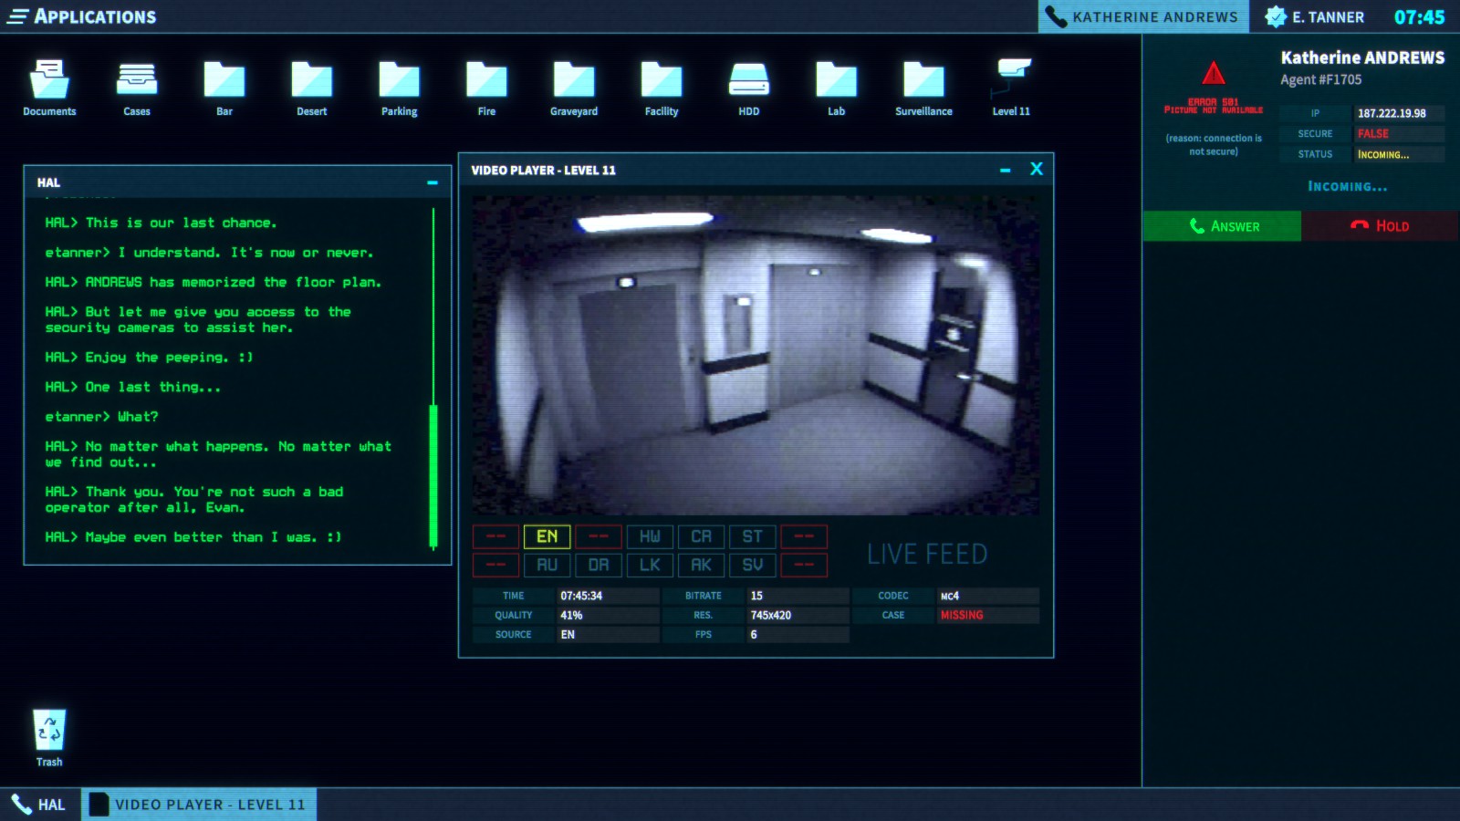Viewport: 1460px width, 821px height.
Task: Open the Lab folder
Action: click(x=834, y=82)
